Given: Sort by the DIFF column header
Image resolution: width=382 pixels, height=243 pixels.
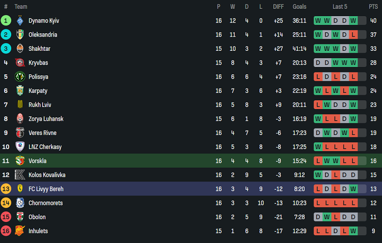Looking at the screenshot, I should (278, 7).
